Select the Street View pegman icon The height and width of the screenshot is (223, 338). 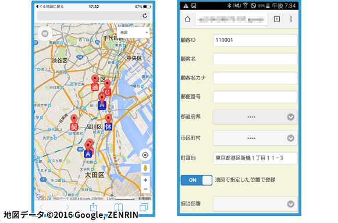click(x=145, y=168)
